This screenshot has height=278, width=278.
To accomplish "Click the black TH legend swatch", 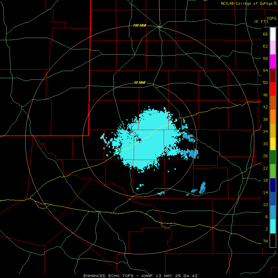I will [273, 240].
